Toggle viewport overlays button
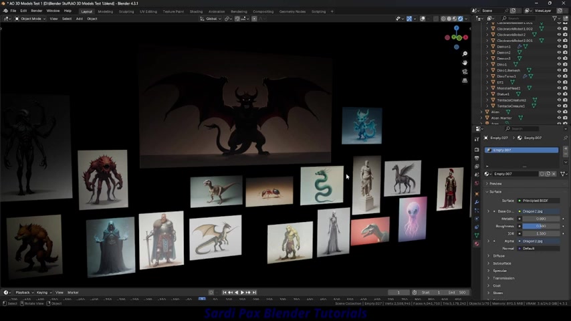 pos(423,19)
